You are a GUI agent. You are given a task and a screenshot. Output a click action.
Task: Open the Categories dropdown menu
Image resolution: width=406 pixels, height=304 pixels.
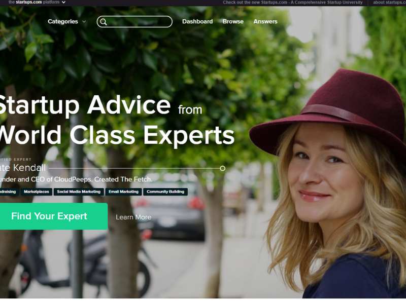tap(62, 21)
